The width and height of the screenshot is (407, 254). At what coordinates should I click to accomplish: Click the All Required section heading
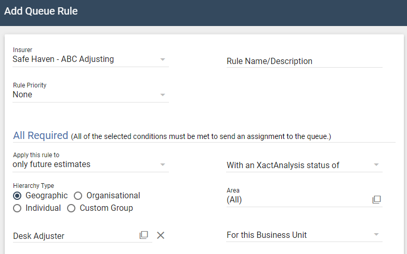41,135
